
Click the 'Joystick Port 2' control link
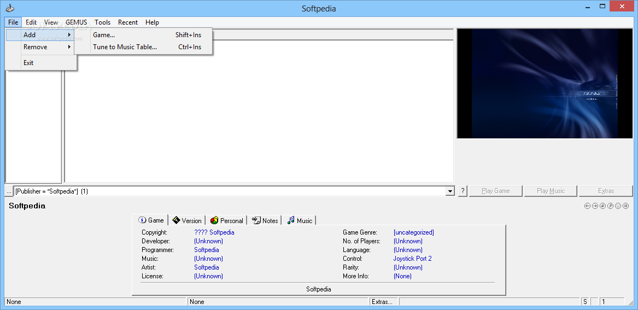pos(412,259)
